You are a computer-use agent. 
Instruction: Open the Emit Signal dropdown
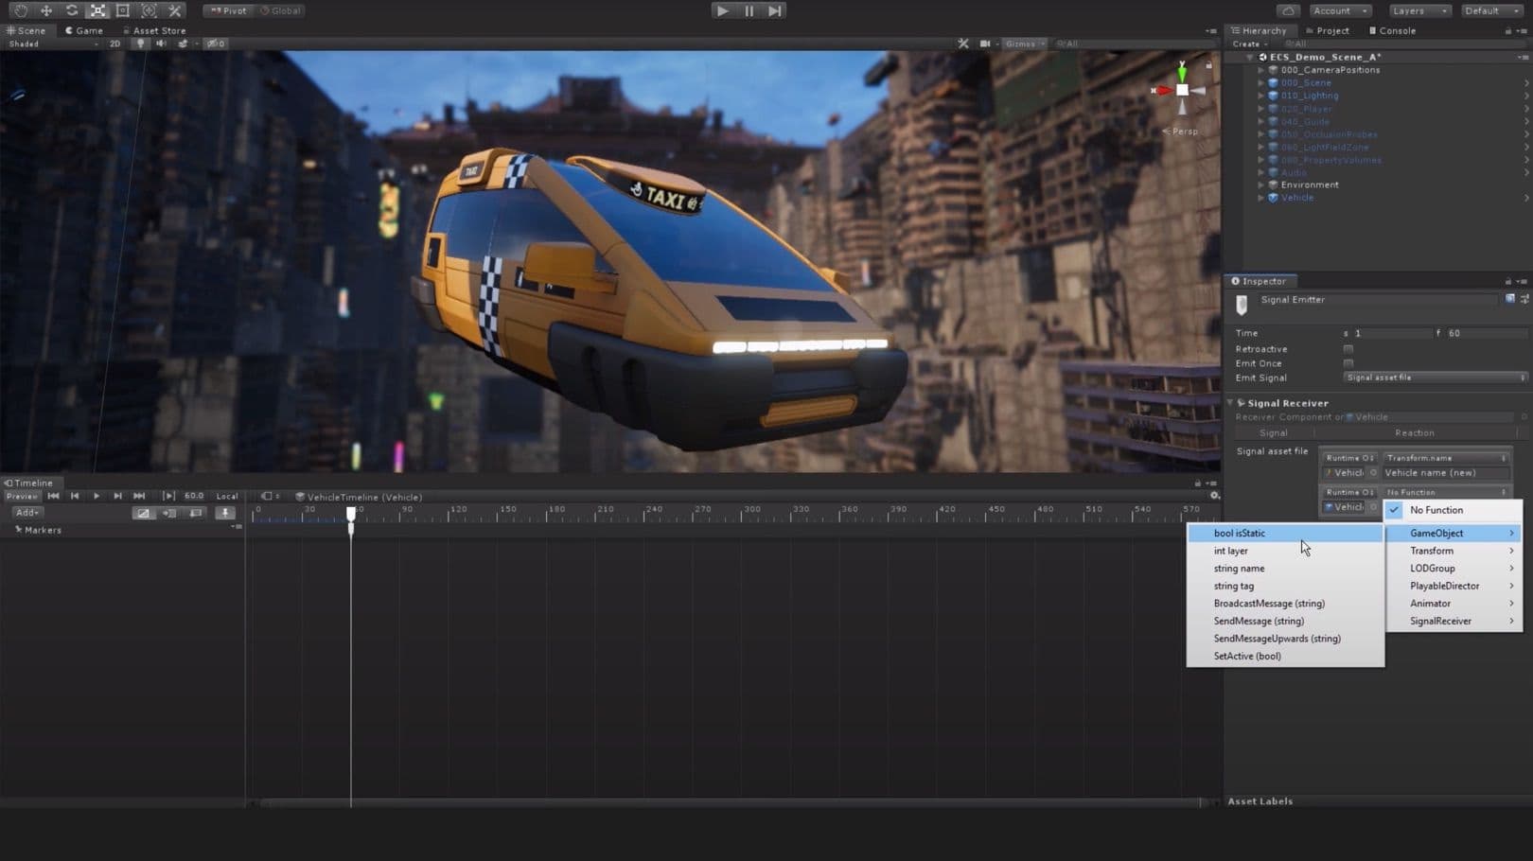pos(1434,378)
